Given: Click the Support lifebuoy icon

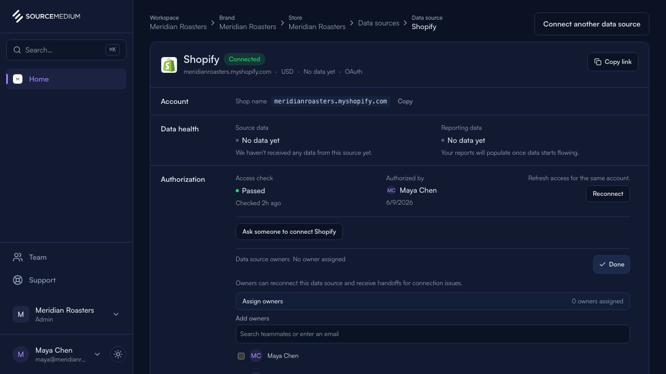Looking at the screenshot, I should 18,280.
